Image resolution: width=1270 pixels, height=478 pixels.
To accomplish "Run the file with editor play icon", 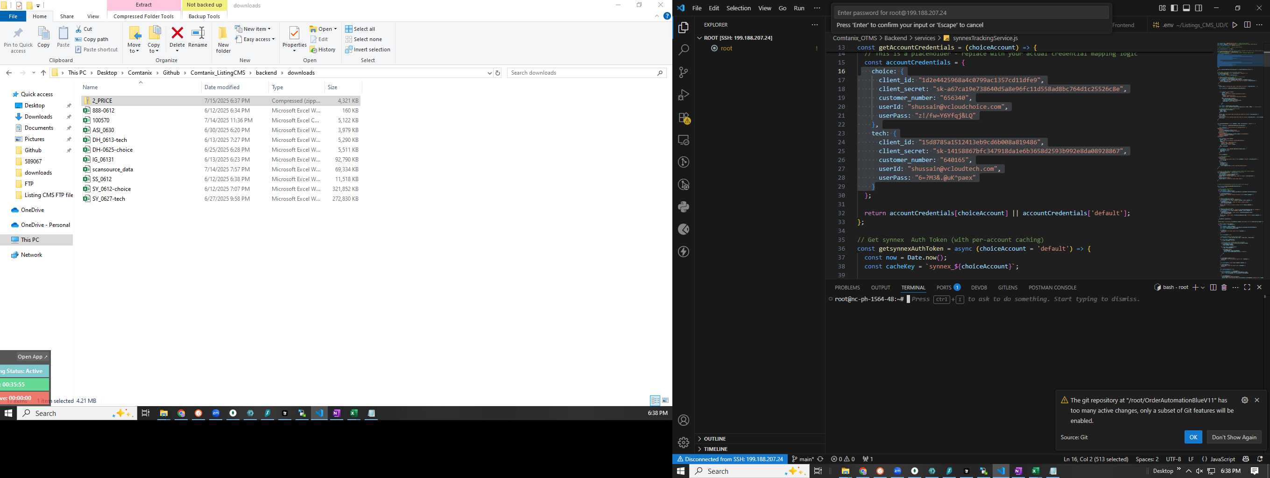I will (x=1235, y=25).
